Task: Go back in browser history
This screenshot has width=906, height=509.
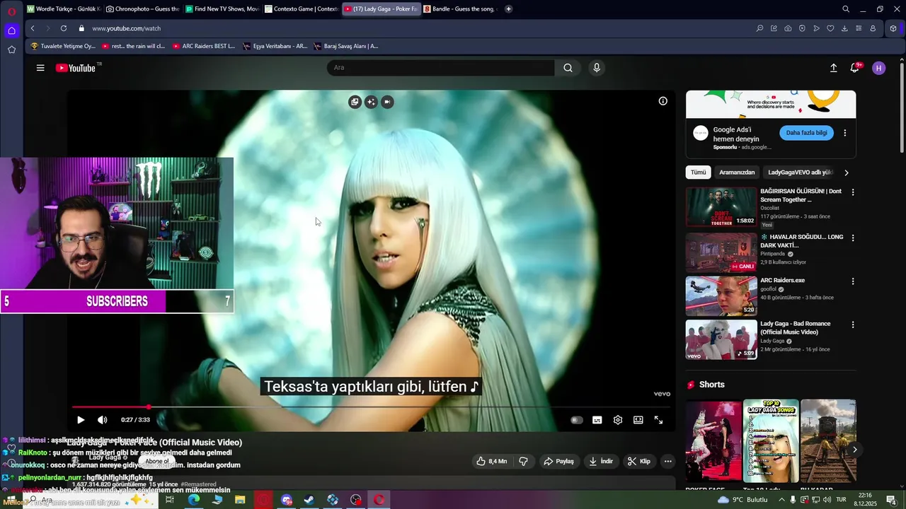Action: coord(33,28)
